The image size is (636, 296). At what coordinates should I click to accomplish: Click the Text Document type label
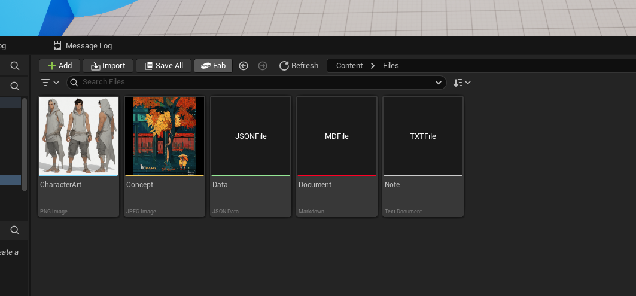click(x=403, y=212)
